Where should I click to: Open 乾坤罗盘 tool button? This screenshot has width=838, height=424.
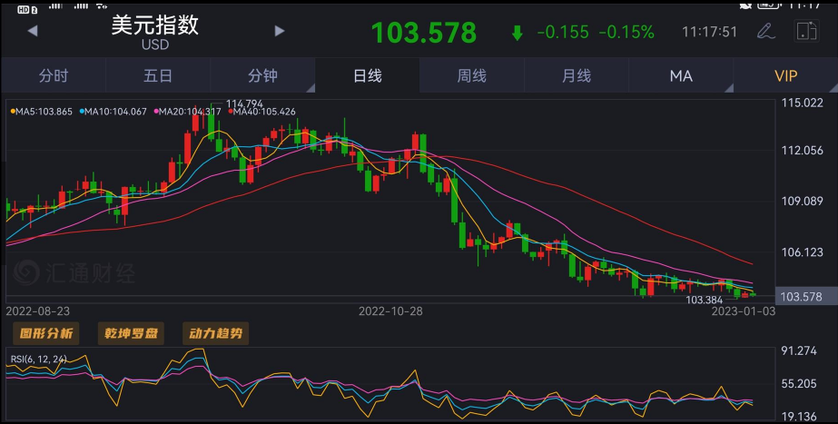131,333
